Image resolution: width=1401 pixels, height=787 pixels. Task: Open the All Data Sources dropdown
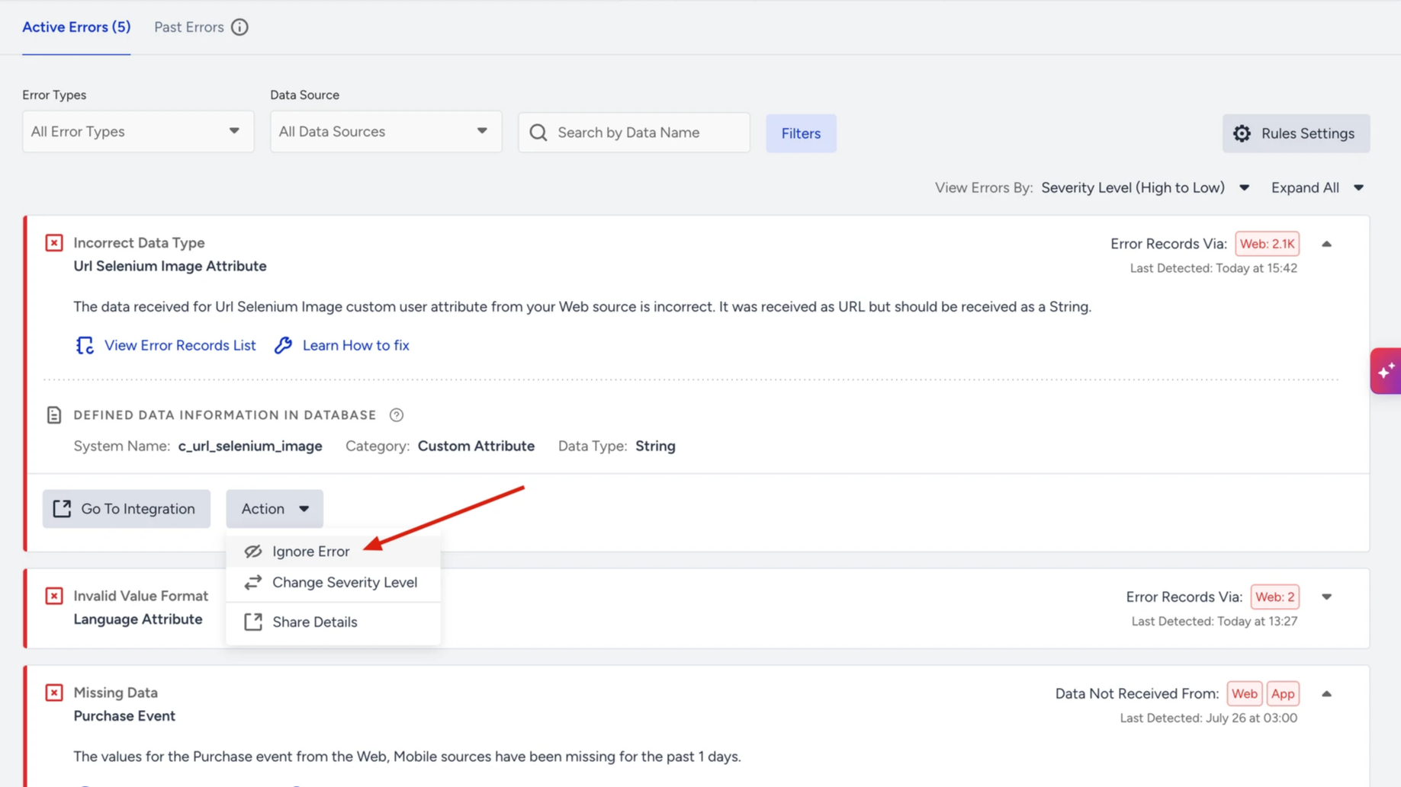coord(386,132)
